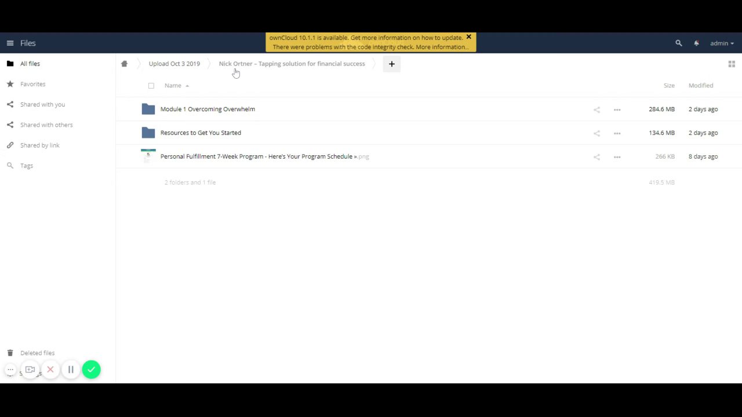The width and height of the screenshot is (742, 417).
Task: Click the Shared with others share icon
Action: tap(10, 125)
